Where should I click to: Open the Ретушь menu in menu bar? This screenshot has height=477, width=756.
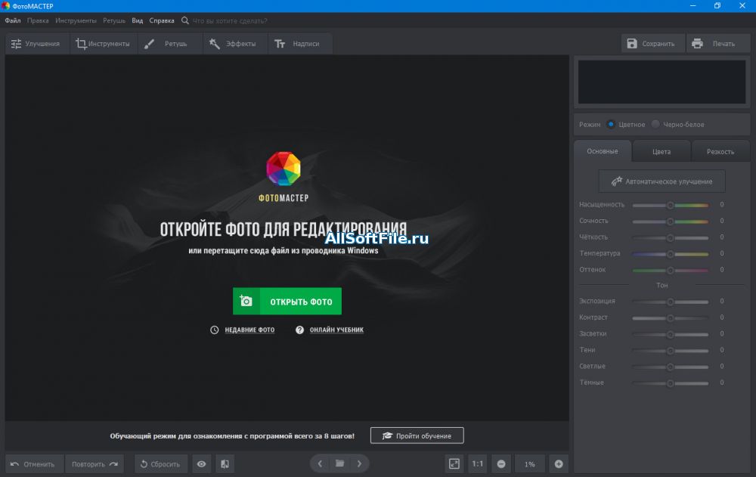[x=114, y=20]
